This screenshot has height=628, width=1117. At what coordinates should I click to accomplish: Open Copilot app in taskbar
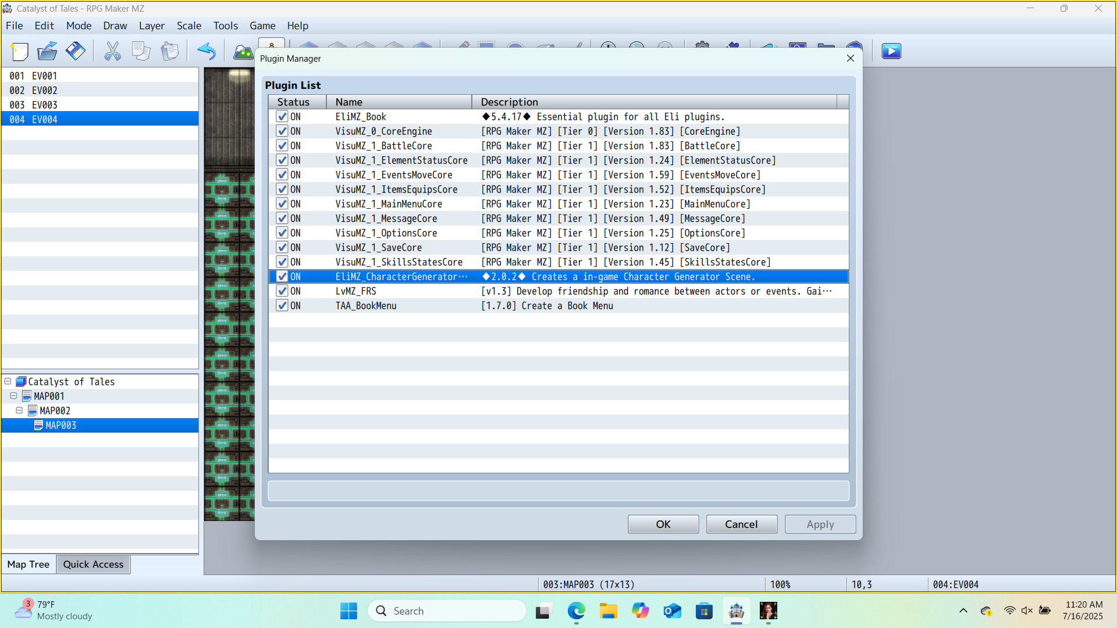pyautogui.click(x=641, y=611)
